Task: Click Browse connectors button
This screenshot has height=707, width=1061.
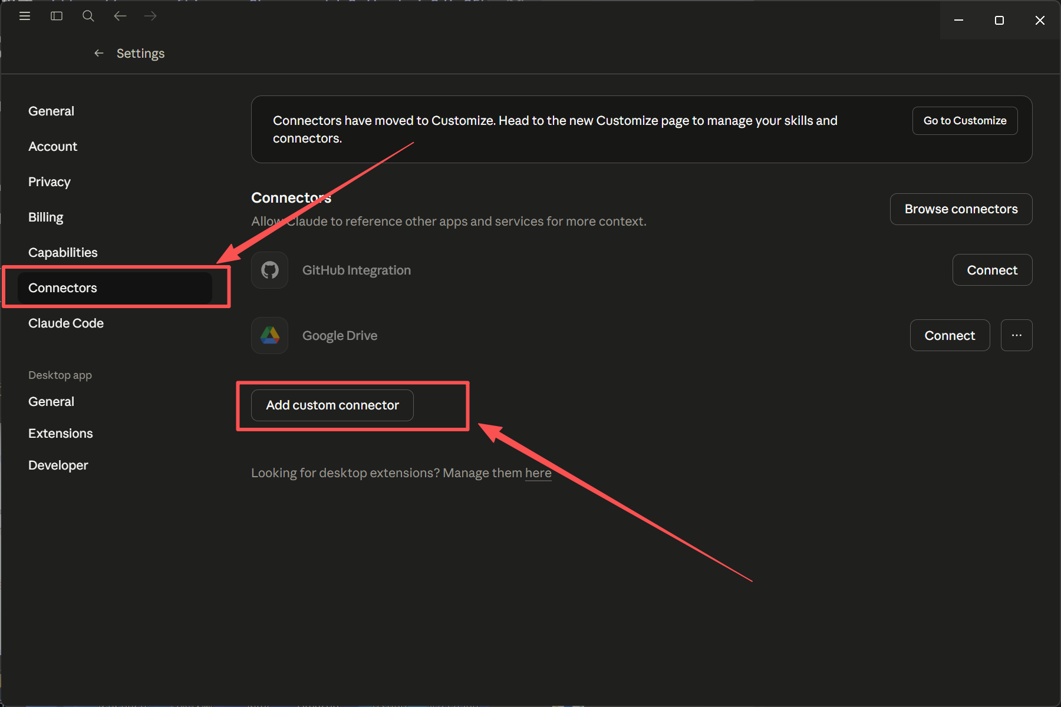Action: click(x=961, y=209)
